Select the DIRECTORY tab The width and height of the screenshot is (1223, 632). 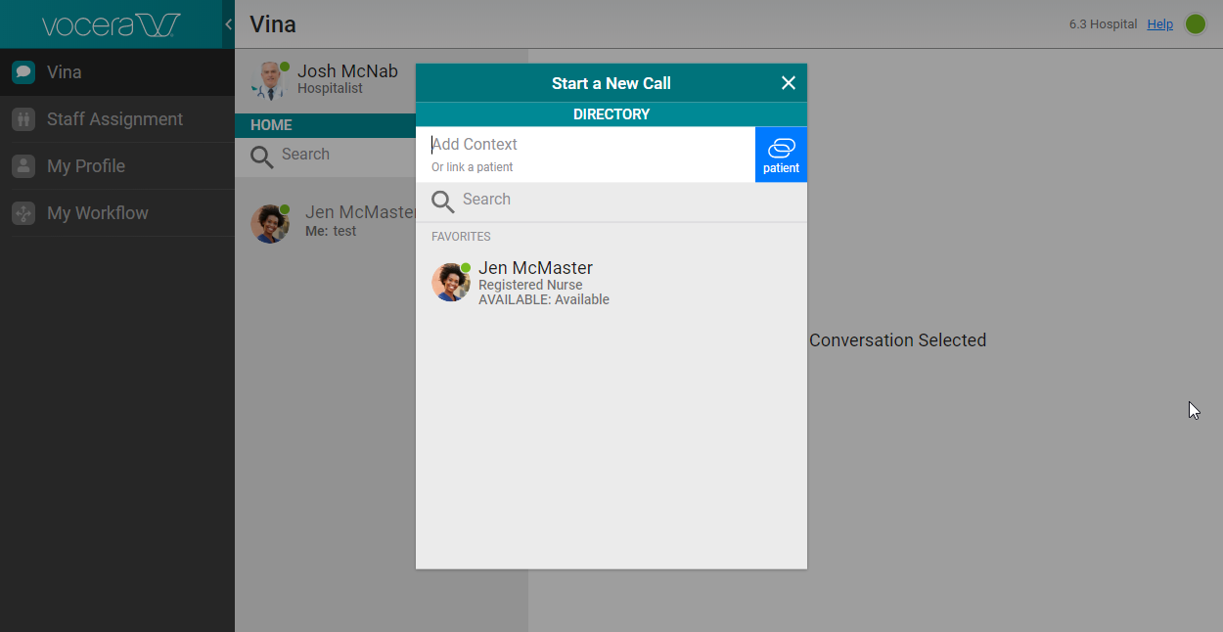(x=611, y=114)
